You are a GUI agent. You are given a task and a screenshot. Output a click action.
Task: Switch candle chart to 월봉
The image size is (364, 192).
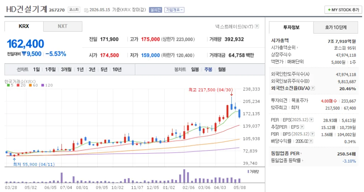222,69
